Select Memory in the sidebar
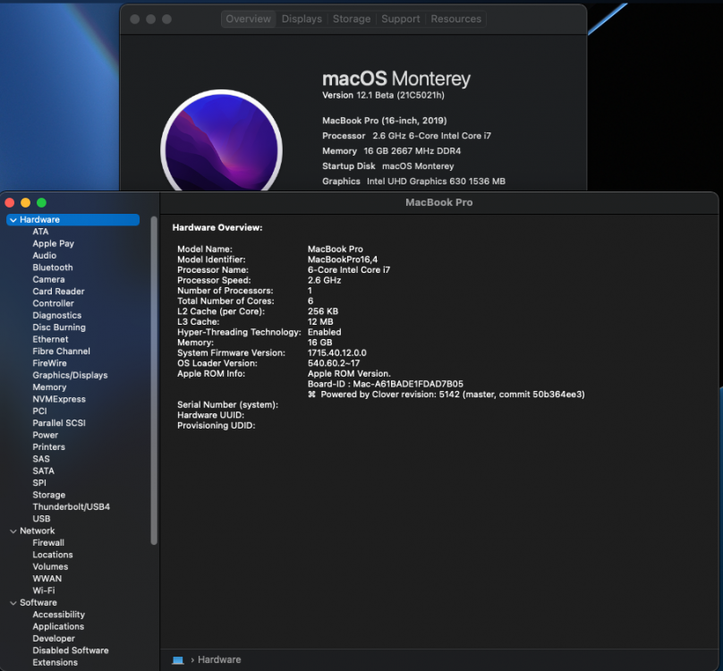Screen dimensions: 723x671 (49, 387)
